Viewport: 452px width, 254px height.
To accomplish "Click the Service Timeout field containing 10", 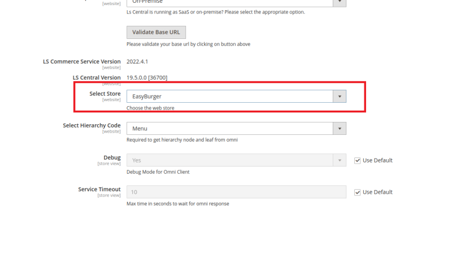I will tap(236, 192).
